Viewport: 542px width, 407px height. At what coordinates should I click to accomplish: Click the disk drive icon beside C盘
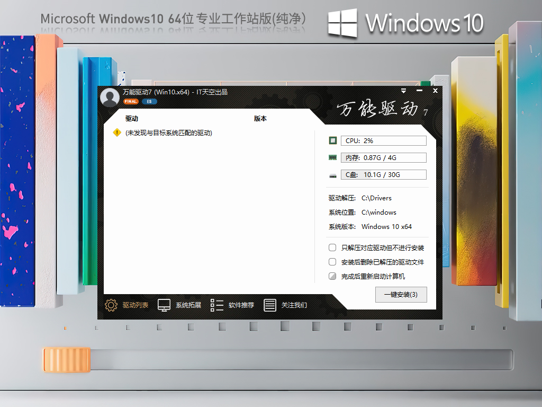point(332,174)
